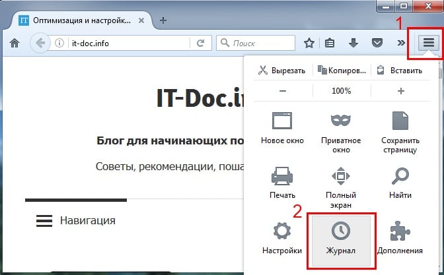Click Вырезать (Cut) in menu
The height and width of the screenshot is (275, 444).
[281, 70]
